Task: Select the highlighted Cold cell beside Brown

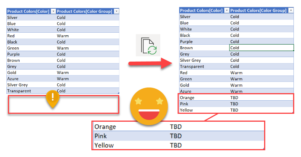Action: click(x=261, y=48)
